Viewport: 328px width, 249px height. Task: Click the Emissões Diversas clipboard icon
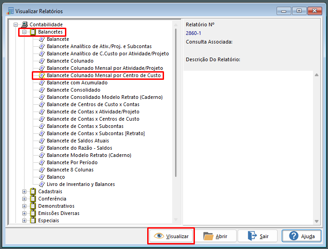click(33, 213)
